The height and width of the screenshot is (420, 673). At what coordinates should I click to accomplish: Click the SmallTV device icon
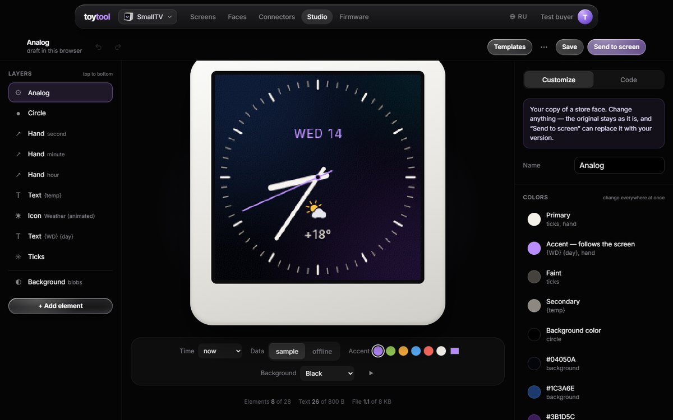click(x=128, y=17)
